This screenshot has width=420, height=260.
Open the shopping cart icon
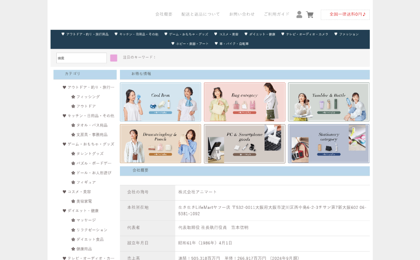click(310, 14)
